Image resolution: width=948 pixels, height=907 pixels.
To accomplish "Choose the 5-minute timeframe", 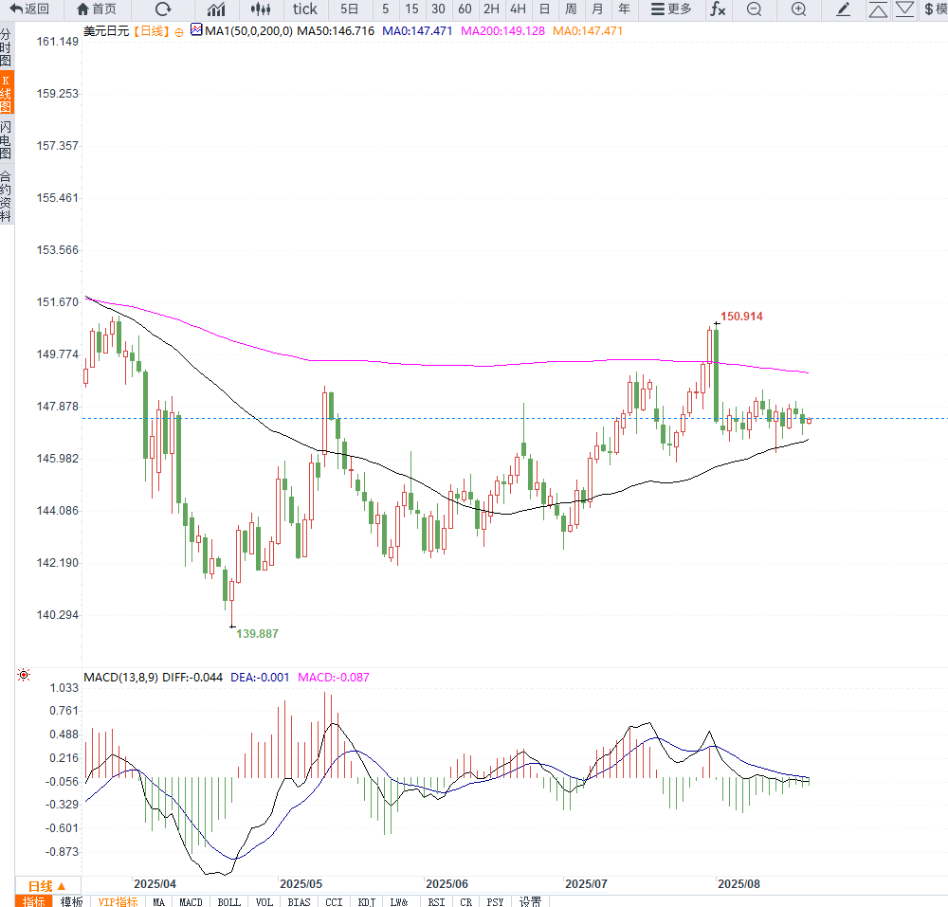I will click(385, 9).
